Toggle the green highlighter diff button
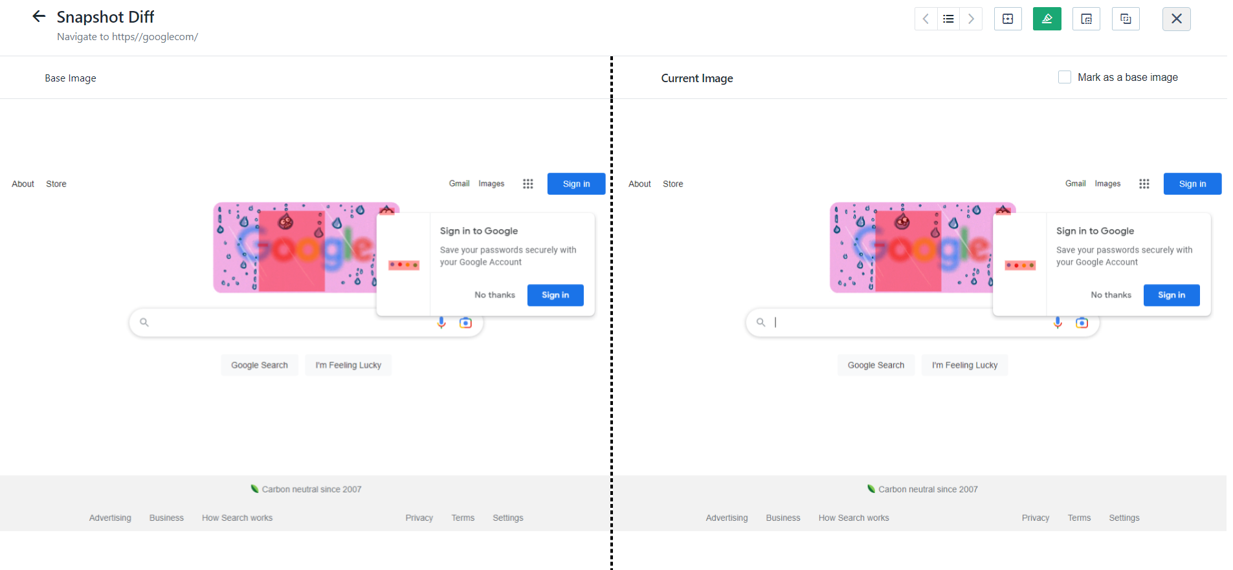Image resolution: width=1233 pixels, height=570 pixels. click(x=1047, y=19)
